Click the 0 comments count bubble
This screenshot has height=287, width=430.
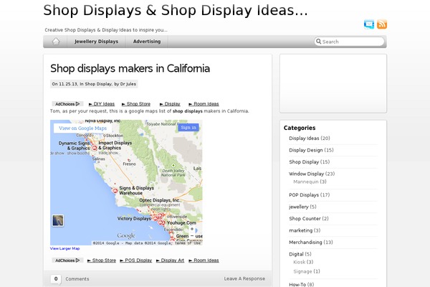coord(56,279)
